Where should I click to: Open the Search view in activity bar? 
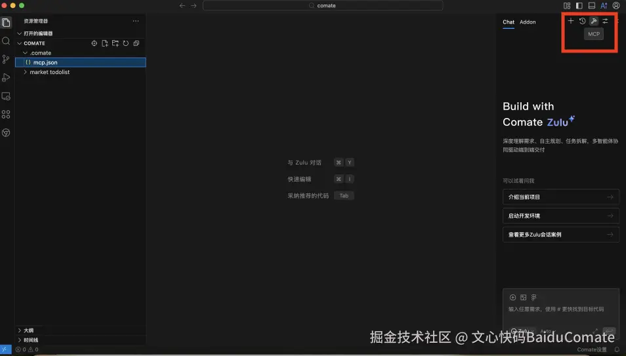click(6, 41)
